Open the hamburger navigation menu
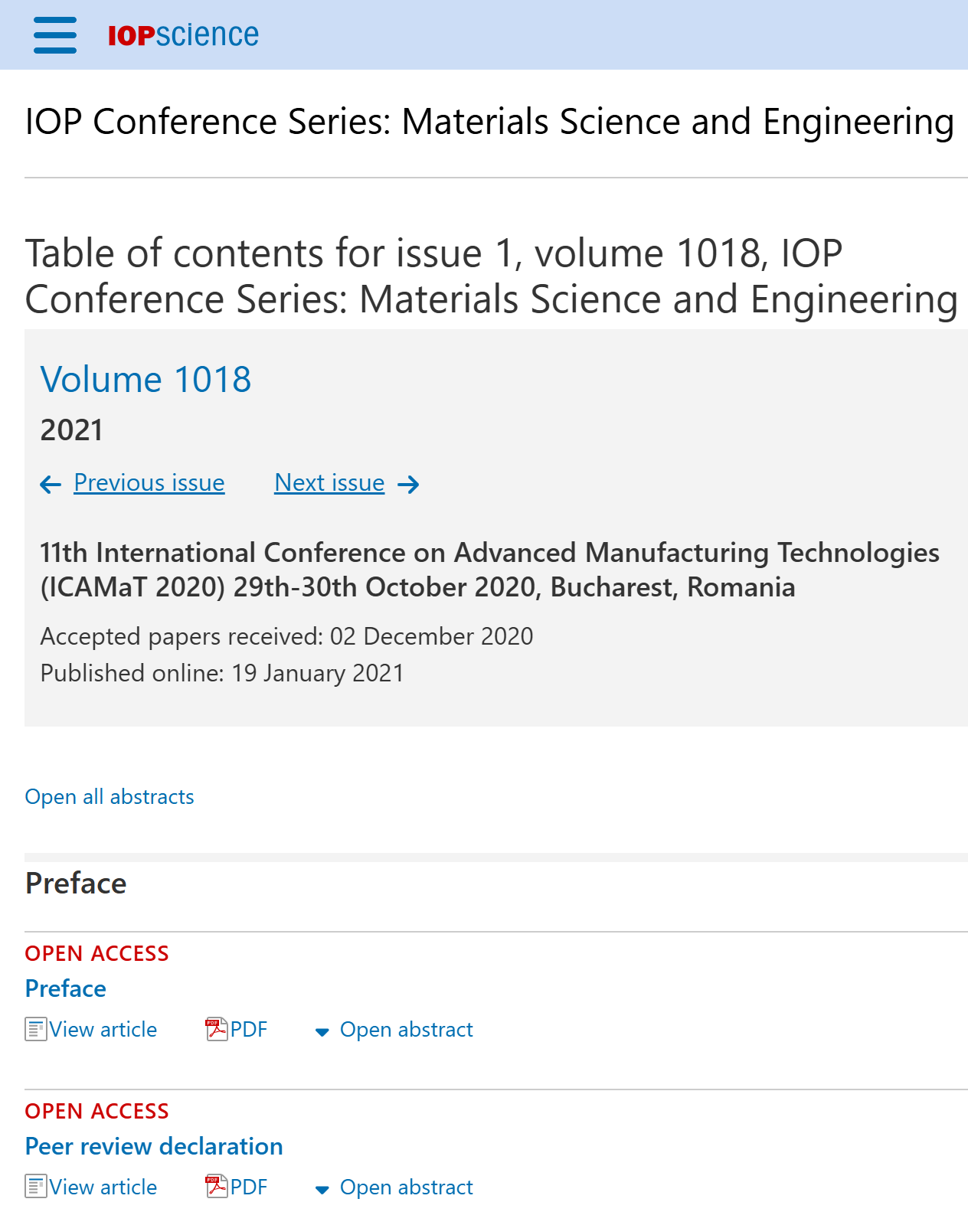 tap(55, 35)
